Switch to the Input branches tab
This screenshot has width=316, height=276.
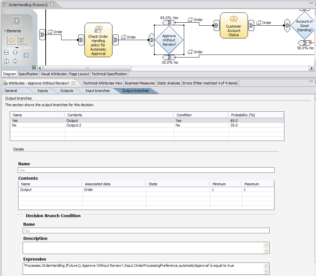[x=98, y=91]
